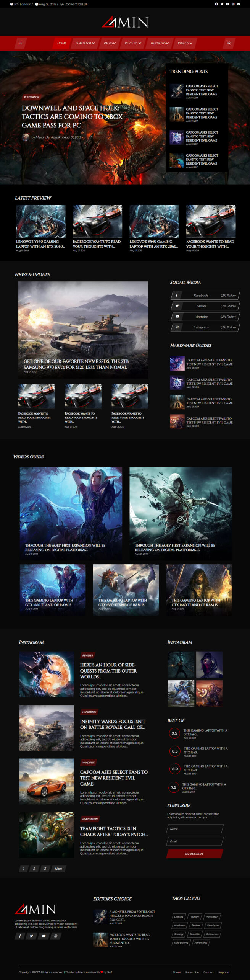Image resolution: width=250 pixels, height=980 pixels.
Task: Open YouTube icon in the top header bar
Action: [227, 4]
